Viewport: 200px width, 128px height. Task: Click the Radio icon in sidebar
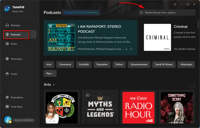point(7,44)
